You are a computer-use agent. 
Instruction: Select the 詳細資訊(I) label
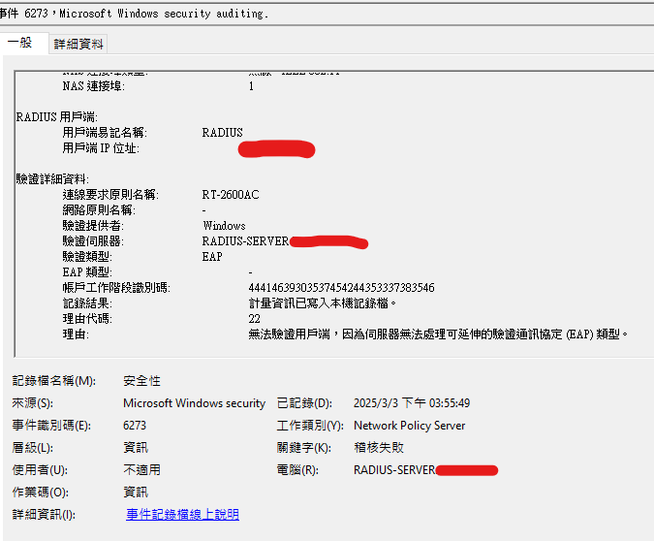click(44, 514)
